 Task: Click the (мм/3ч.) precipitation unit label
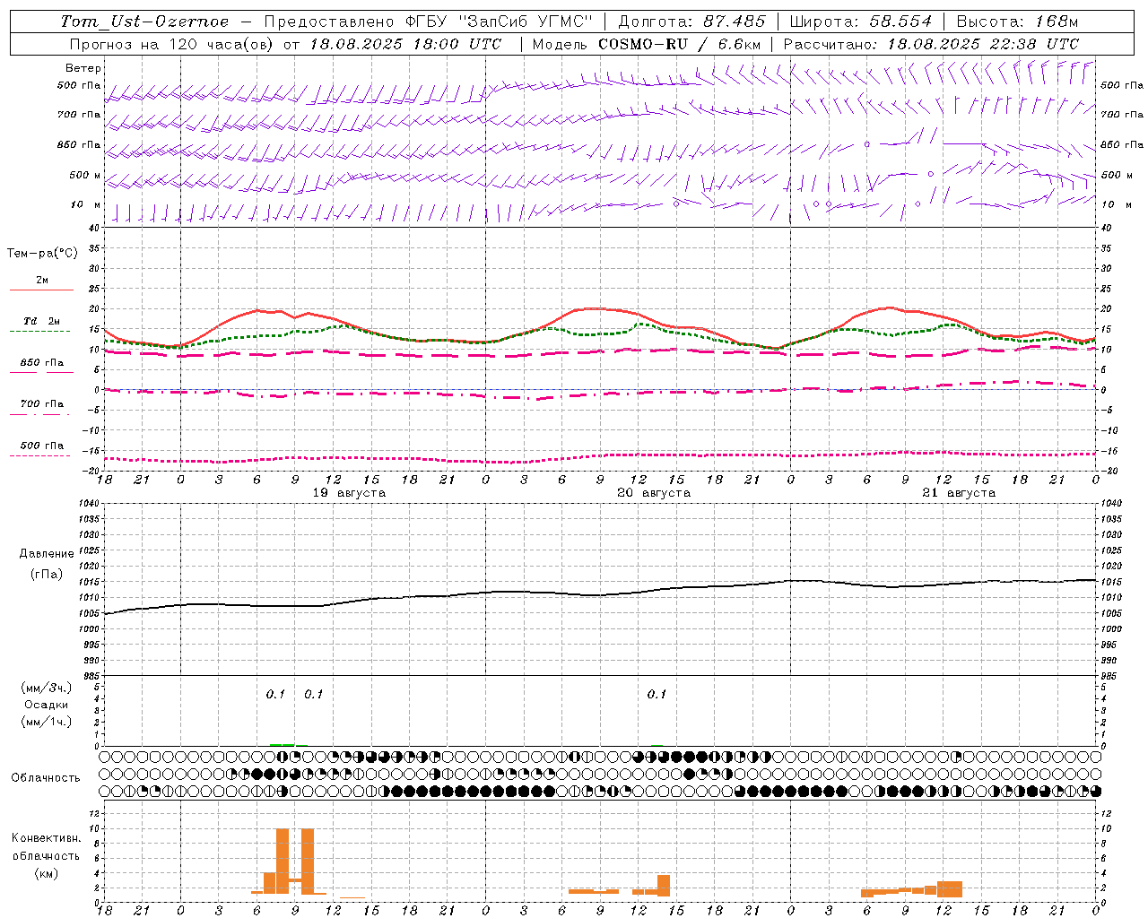click(x=47, y=688)
